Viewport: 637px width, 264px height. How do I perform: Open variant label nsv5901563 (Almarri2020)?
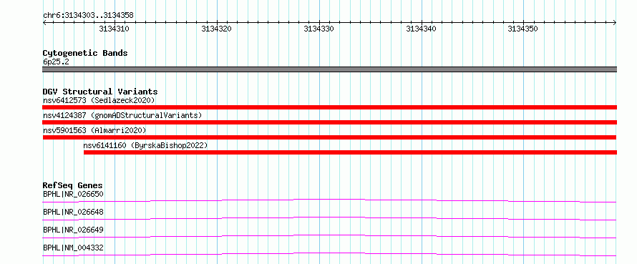click(94, 130)
